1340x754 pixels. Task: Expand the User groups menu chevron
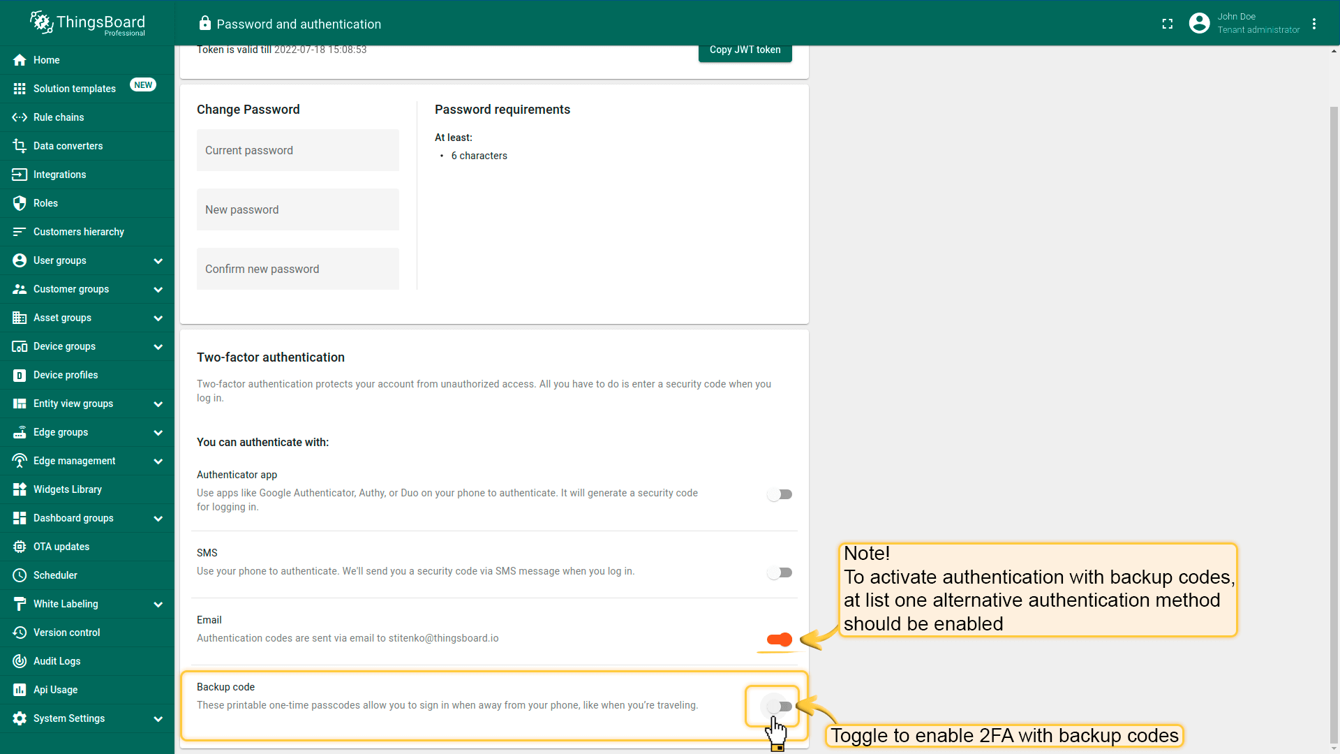(158, 260)
